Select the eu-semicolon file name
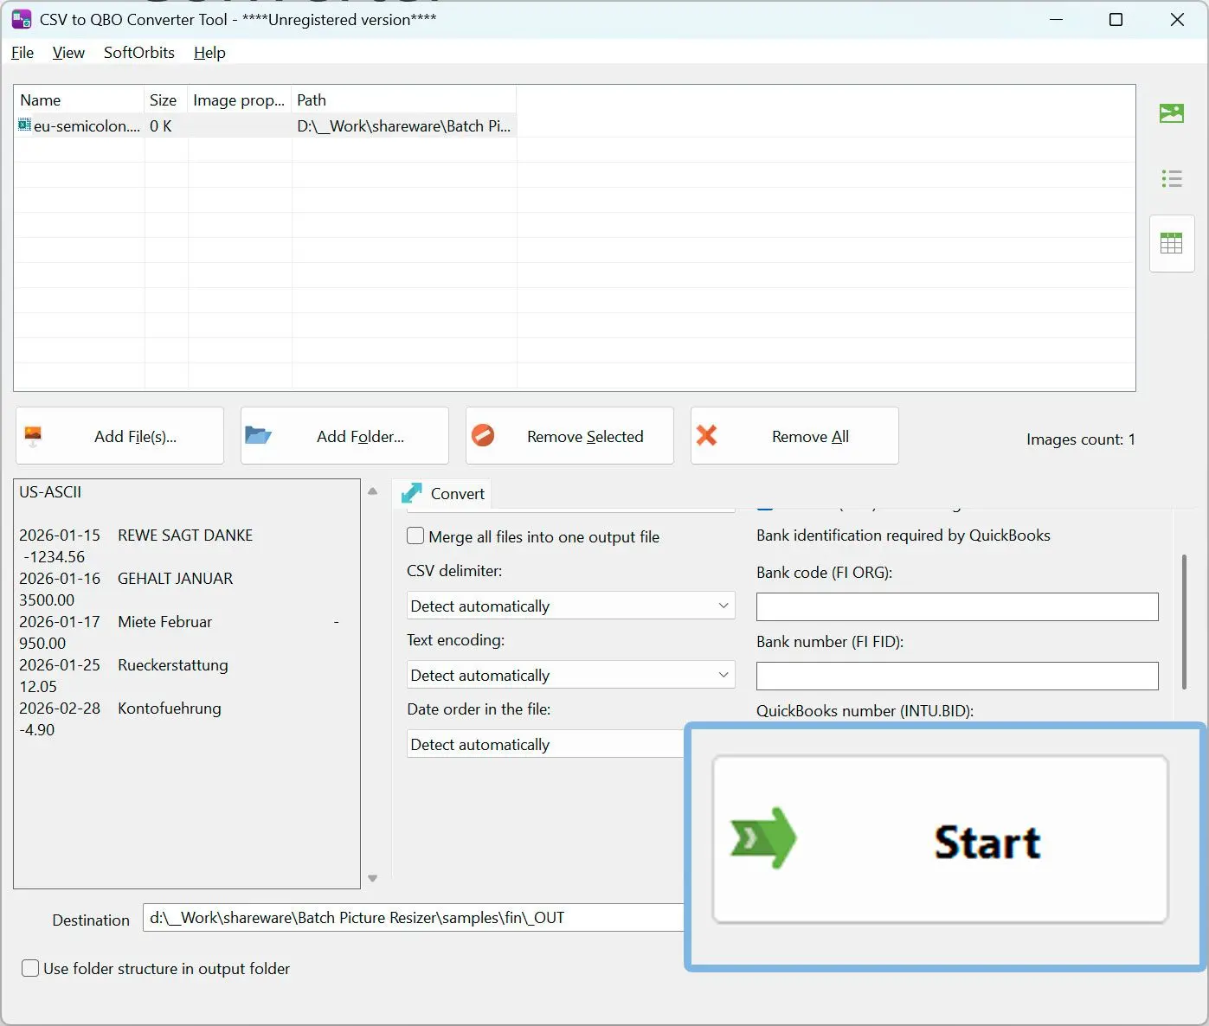This screenshot has width=1209, height=1026. point(87,126)
